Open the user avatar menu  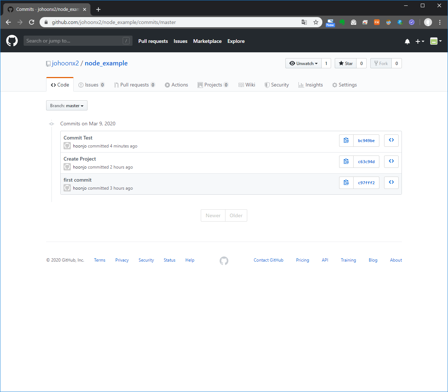click(x=436, y=41)
